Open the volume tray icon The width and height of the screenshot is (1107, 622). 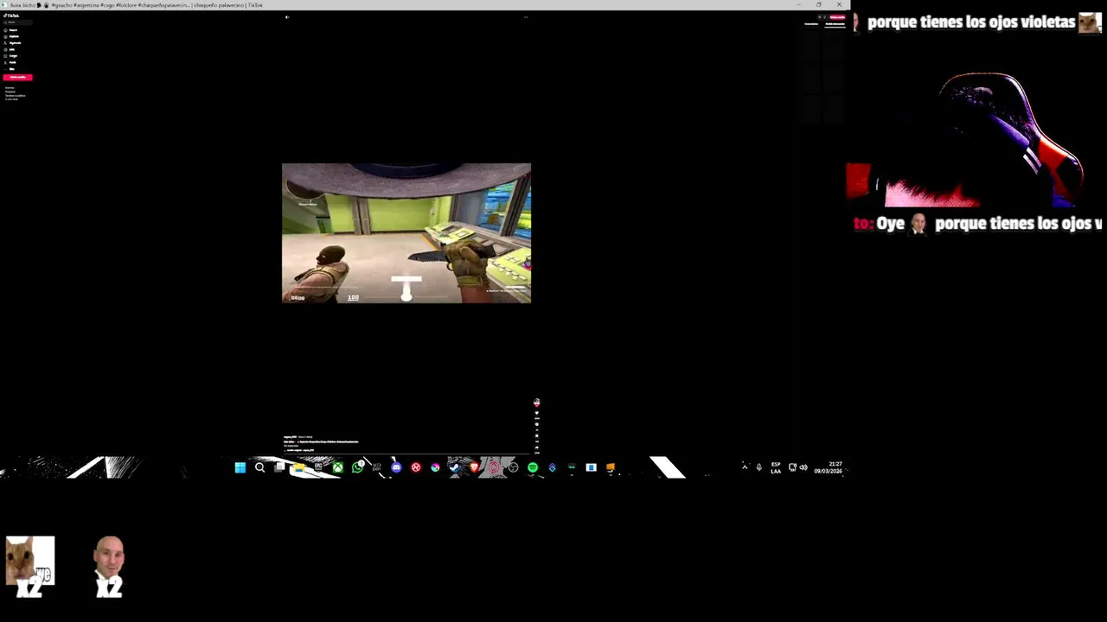pyautogui.click(x=803, y=467)
